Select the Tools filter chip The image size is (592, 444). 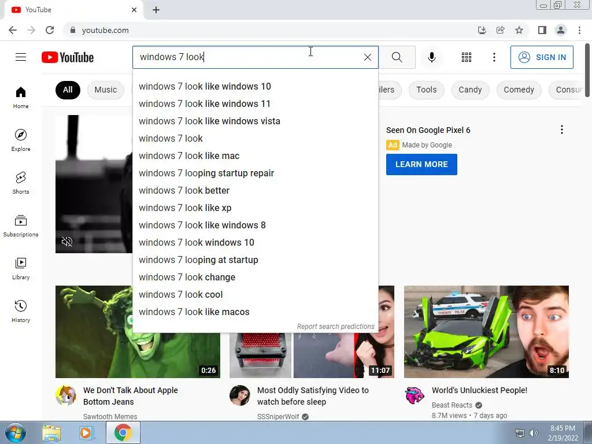click(x=426, y=90)
